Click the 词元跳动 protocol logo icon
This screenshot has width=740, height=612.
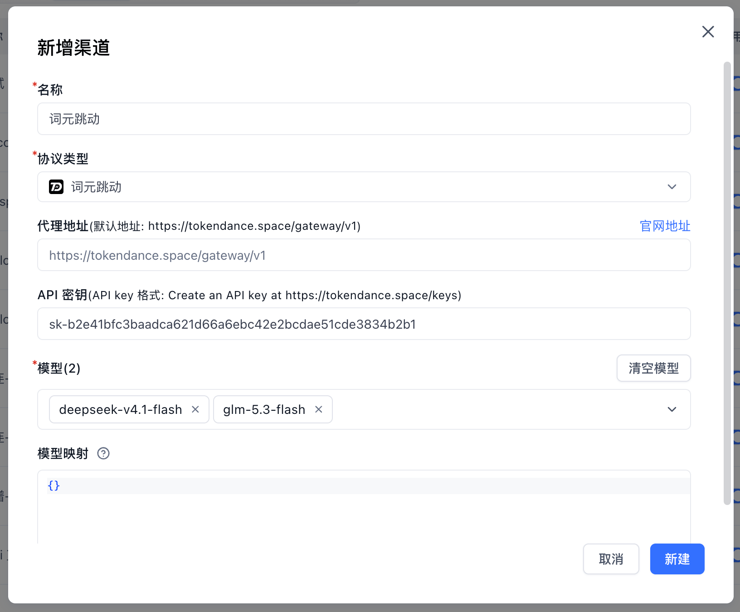pyautogui.click(x=56, y=187)
